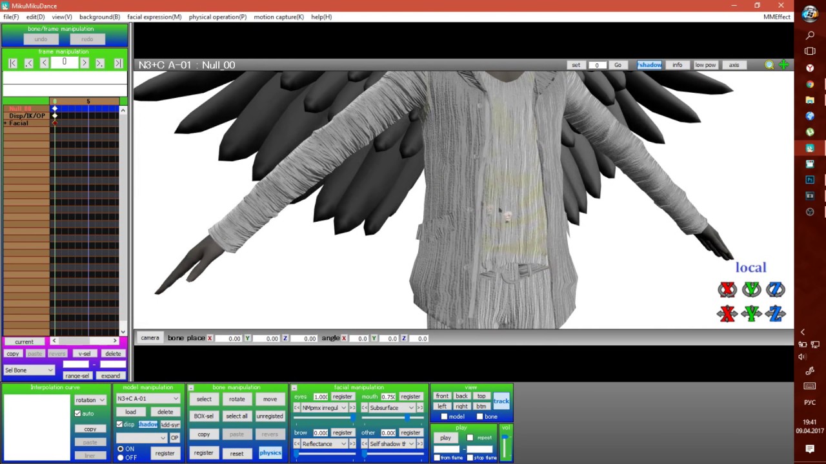Click the green move-view cross icon
The image size is (826, 464).
[783, 65]
